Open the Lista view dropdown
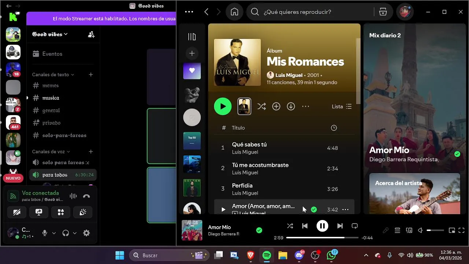This screenshot has height=264, width=469. pyautogui.click(x=341, y=106)
